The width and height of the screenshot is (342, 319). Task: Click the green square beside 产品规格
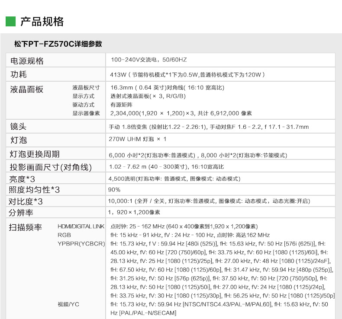10,21
